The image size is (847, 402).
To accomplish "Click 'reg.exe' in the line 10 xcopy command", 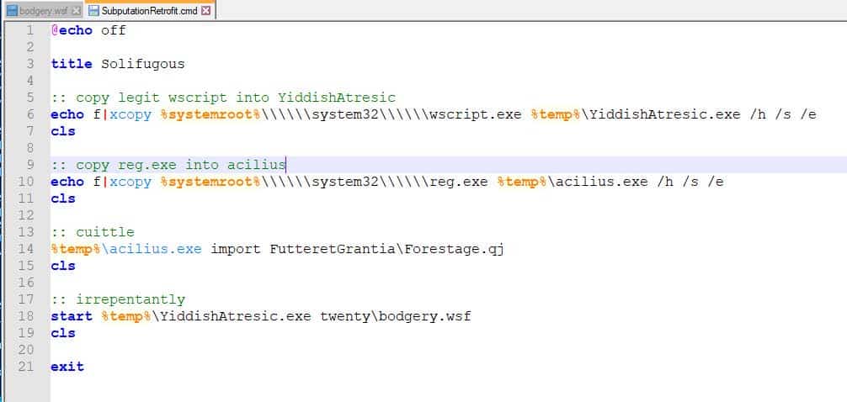I will tap(459, 182).
